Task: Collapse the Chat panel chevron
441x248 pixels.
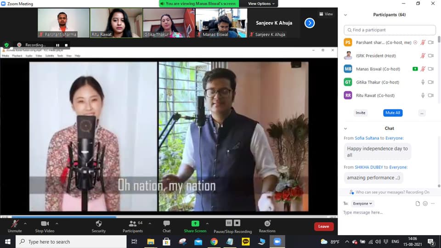Action: click(345, 129)
